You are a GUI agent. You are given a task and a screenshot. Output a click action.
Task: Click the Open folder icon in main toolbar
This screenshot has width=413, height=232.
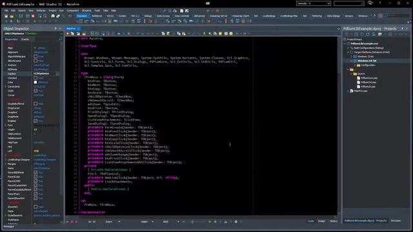(x=12, y=16)
